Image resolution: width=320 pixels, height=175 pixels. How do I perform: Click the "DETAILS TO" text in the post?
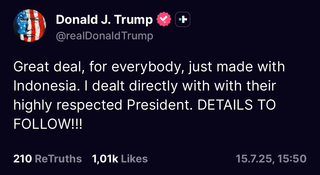tap(236, 105)
